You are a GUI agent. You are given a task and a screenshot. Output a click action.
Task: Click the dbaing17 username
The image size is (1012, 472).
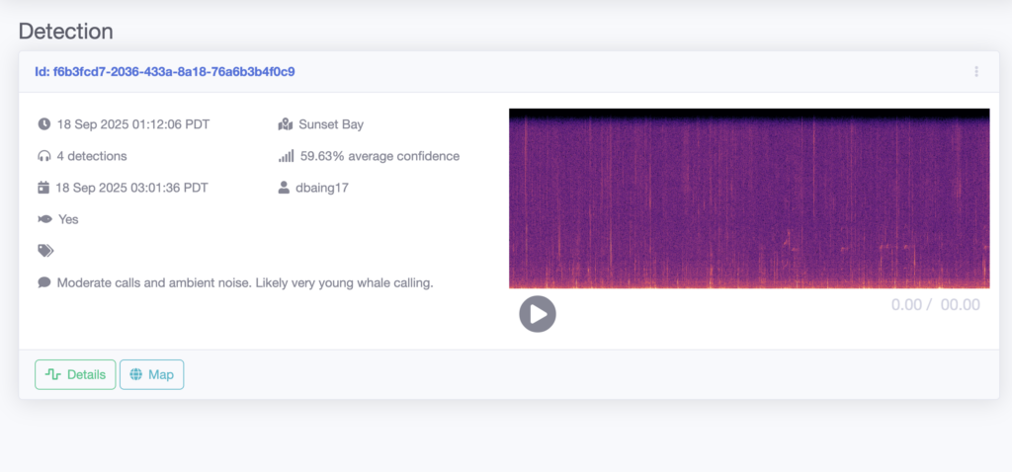click(x=323, y=188)
